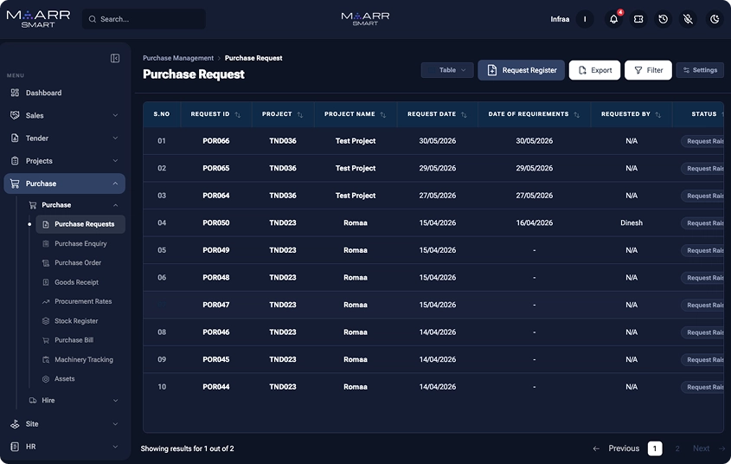Viewport: 731px width, 464px height.
Task: Click the Purchase cart icon
Action: tap(15, 184)
